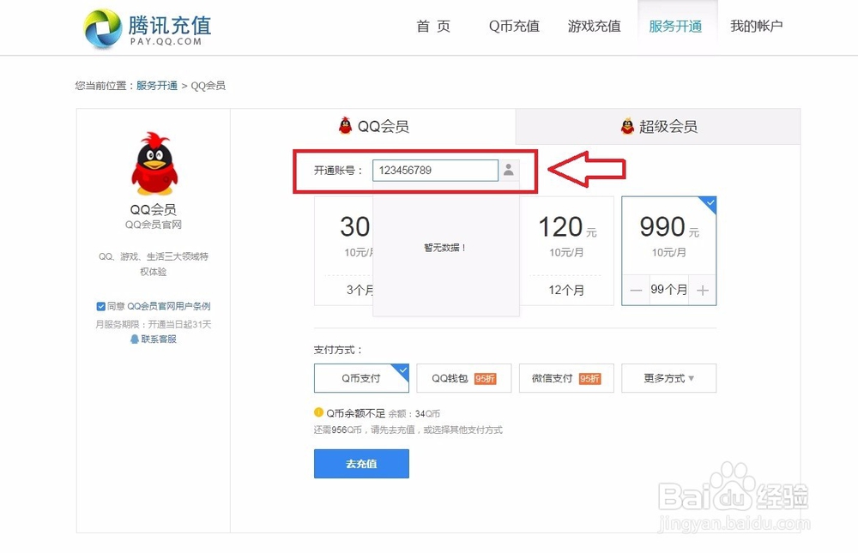
Task: Select the 120元 12个月 package
Action: [566, 249]
